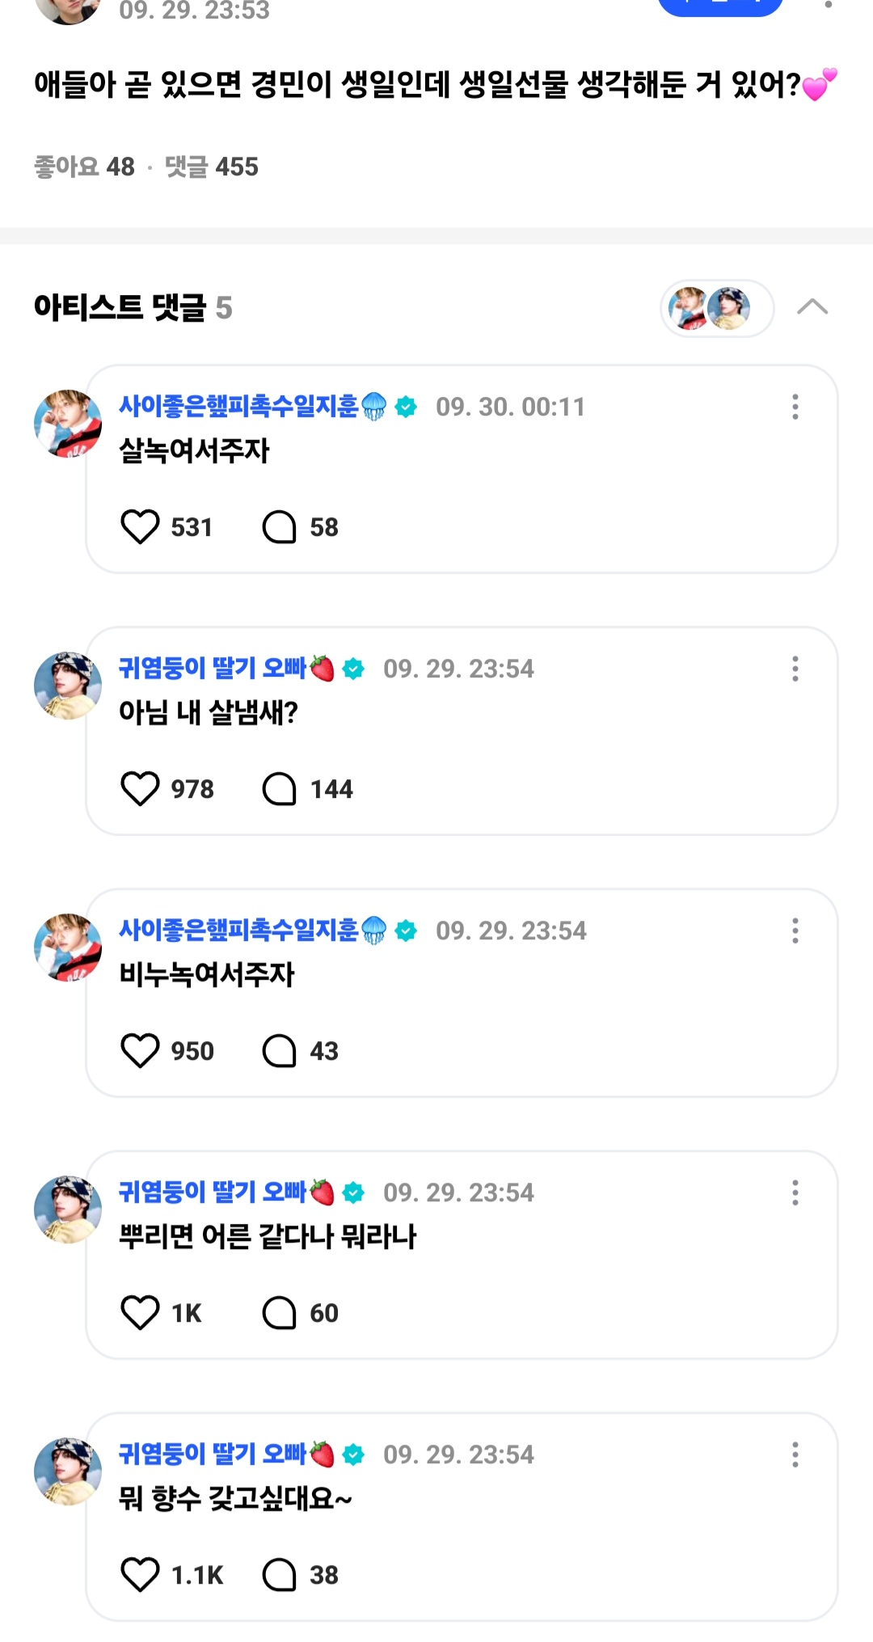The width and height of the screenshot is (873, 1642).
Task: Like the comment 비누녹여서주자
Action: [x=140, y=1051]
